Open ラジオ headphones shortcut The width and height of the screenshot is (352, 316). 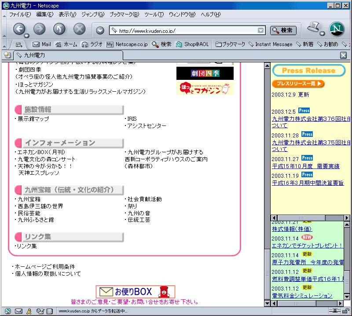click(92, 44)
